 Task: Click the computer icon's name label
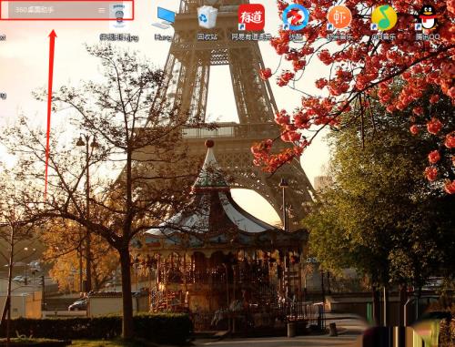point(163,37)
